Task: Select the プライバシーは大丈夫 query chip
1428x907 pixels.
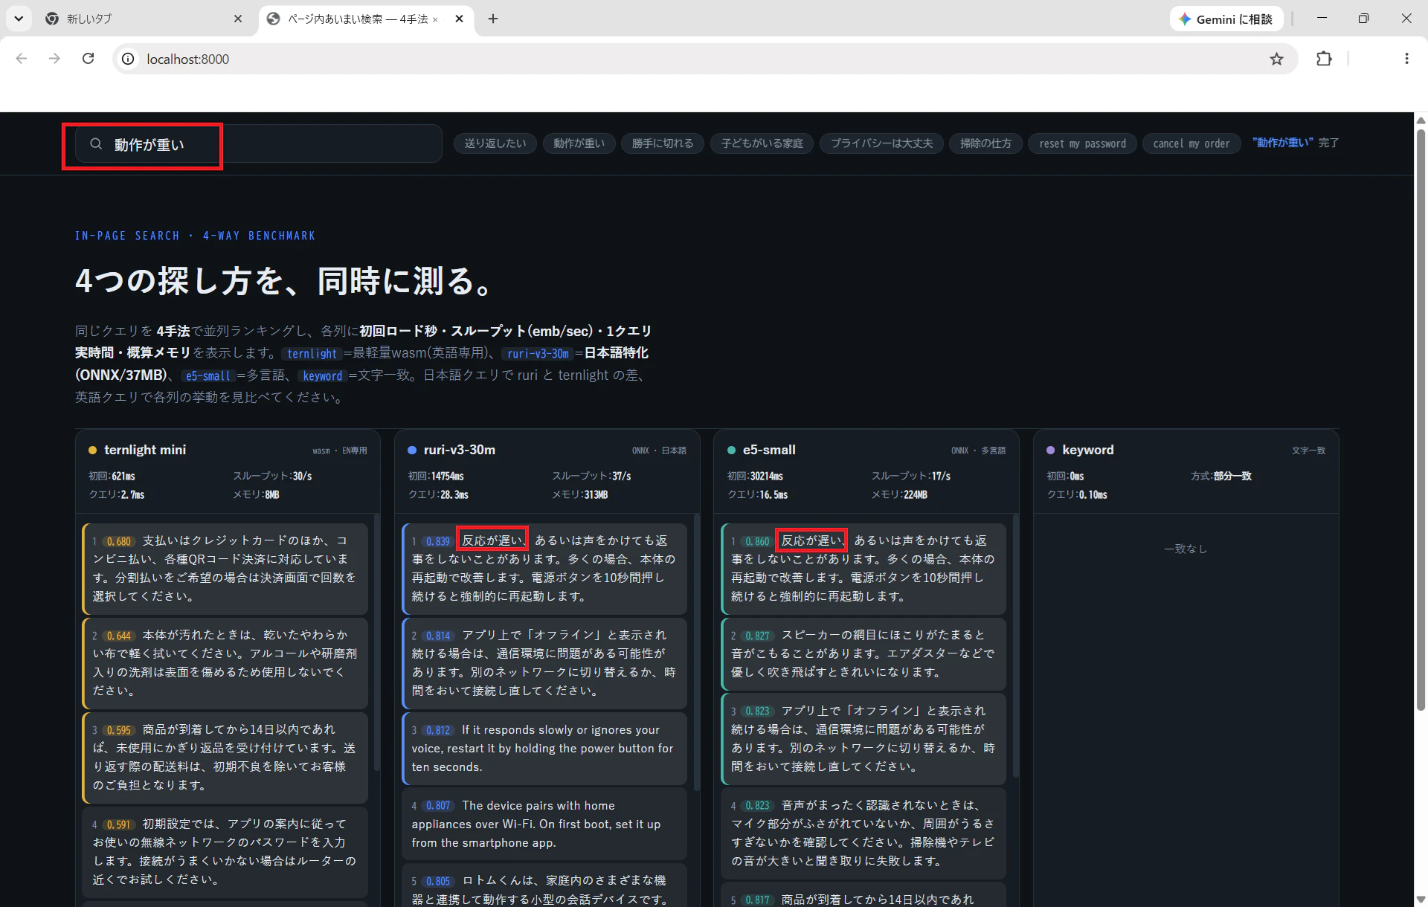Action: pos(881,143)
